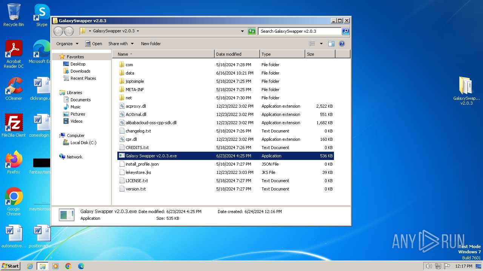Open Internet Explorer from taskbar
This screenshot has width=483, height=271.
[x=30, y=266]
